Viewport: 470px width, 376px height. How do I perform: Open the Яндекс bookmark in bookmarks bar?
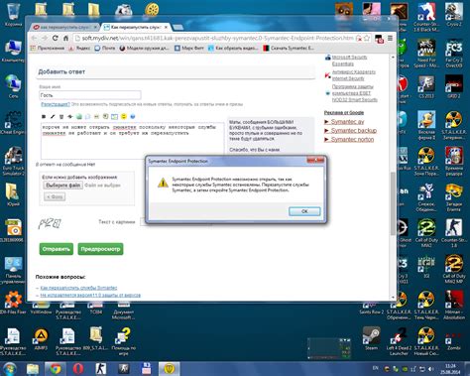[x=79, y=49]
